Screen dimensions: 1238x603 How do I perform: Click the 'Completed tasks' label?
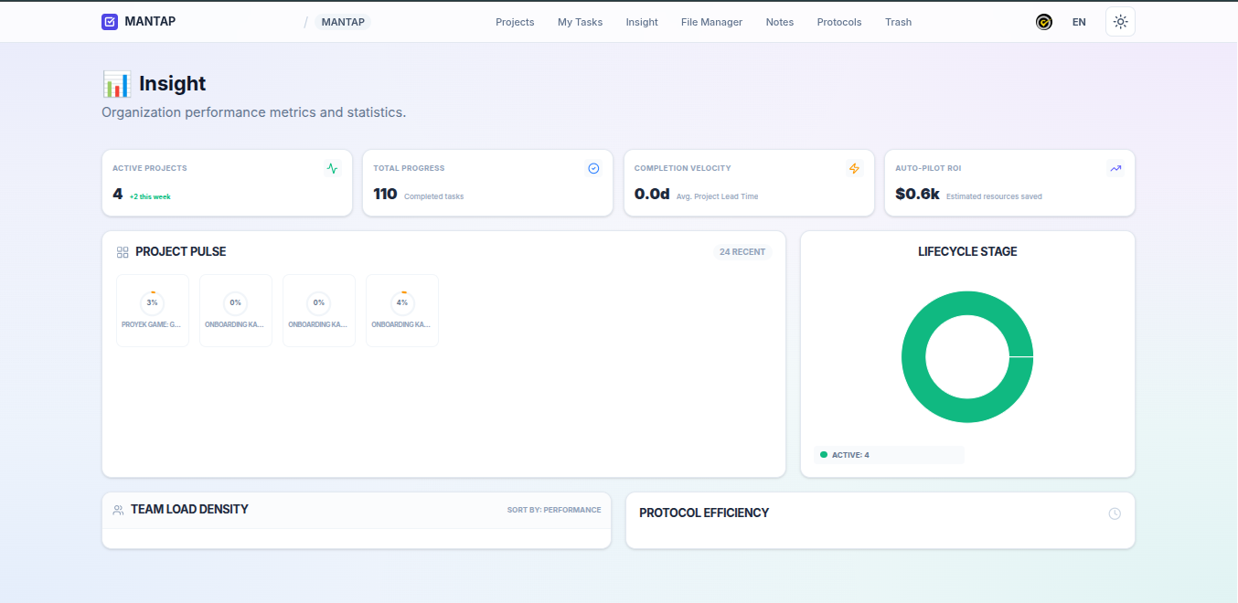coord(433,196)
